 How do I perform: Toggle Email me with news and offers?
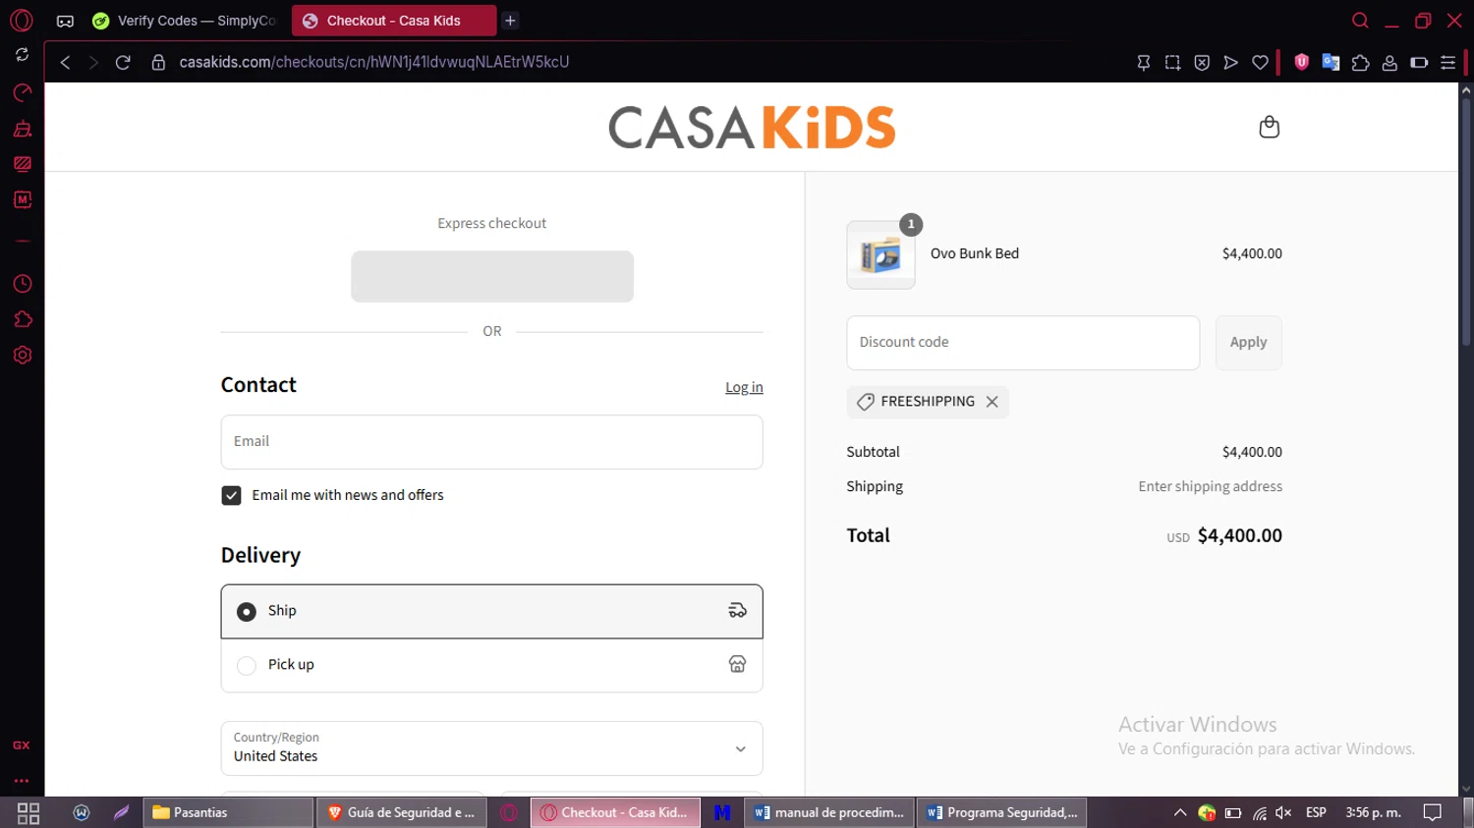(231, 496)
